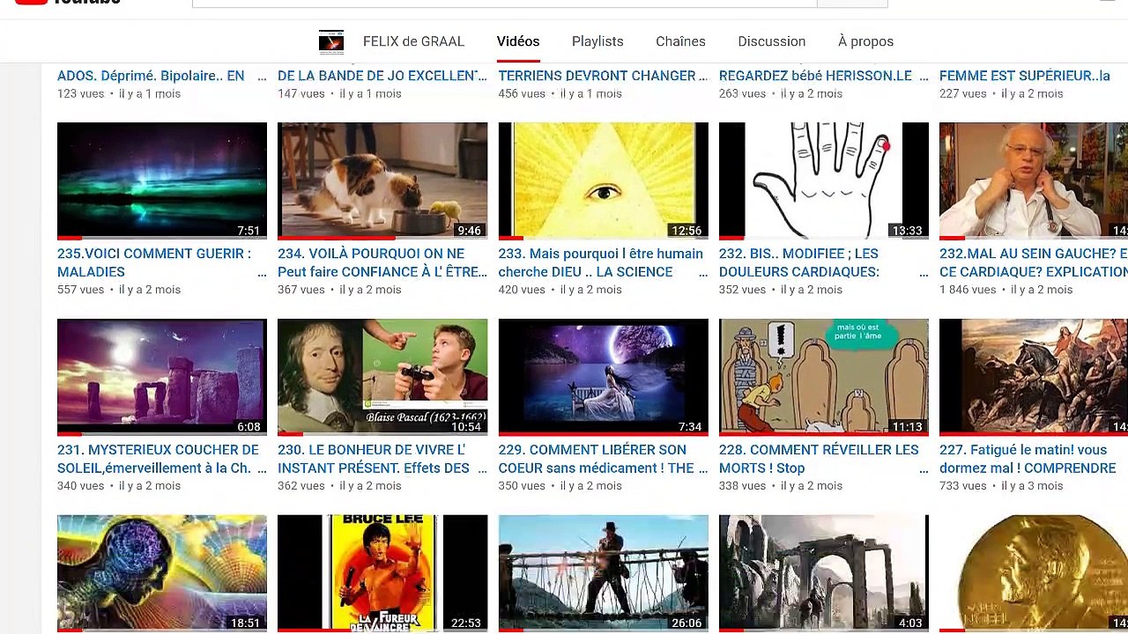
Task: Open the Bruce Lee 22:53 thumbnail
Action: [x=382, y=573]
